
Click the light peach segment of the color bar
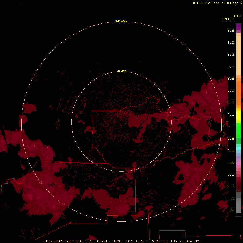click(238, 55)
